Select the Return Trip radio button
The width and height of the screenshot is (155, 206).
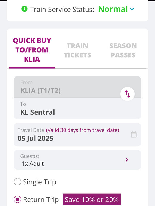18,199
